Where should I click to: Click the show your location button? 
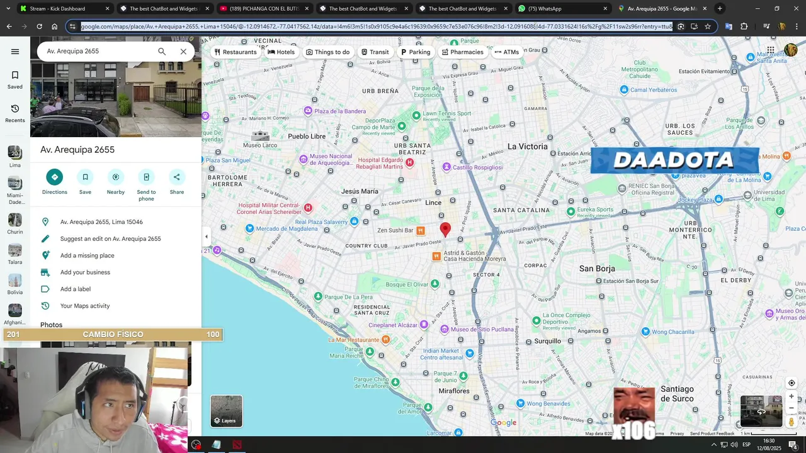pyautogui.click(x=792, y=383)
